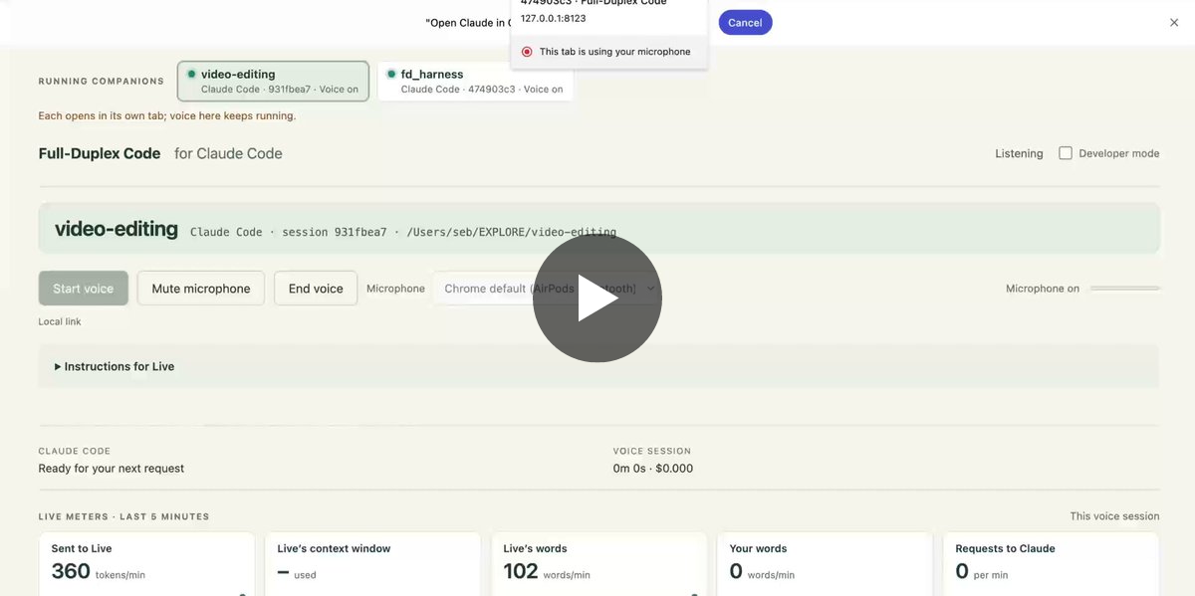1195x596 pixels.
Task: Open the Microphone device dropdown
Action: point(549,289)
